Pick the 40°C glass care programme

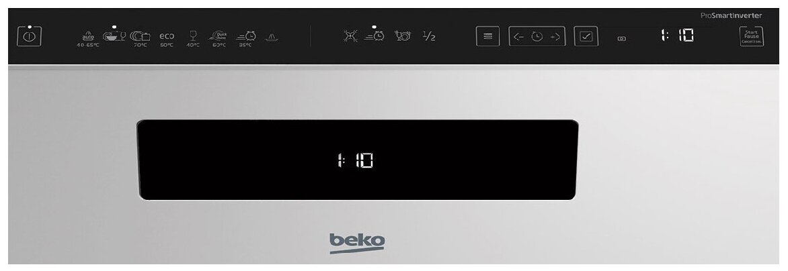193,39
